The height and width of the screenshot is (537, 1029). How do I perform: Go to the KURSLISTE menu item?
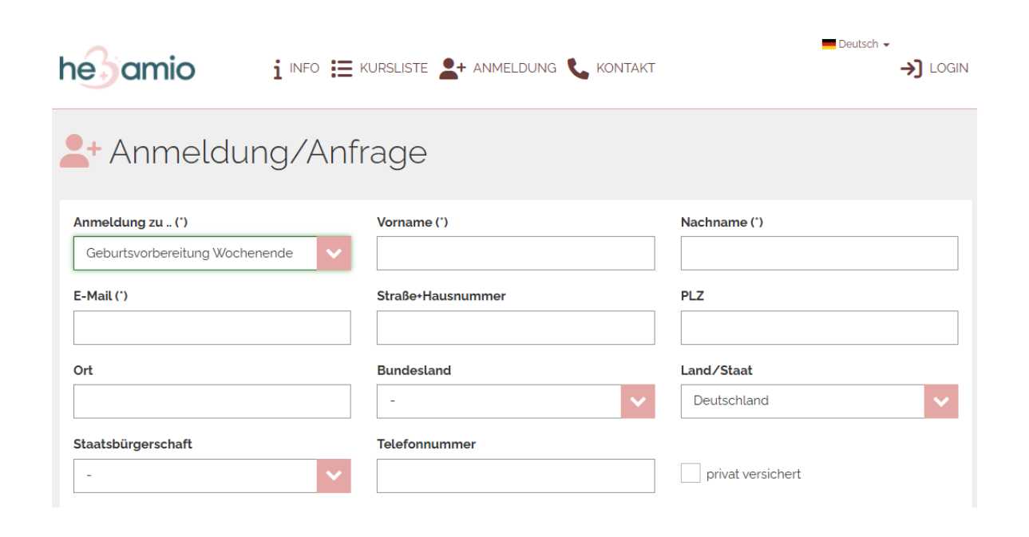394,69
